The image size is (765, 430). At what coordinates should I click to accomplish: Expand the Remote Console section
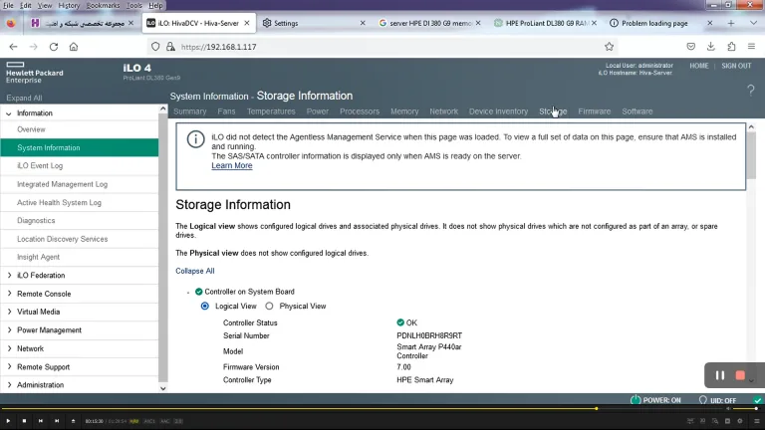point(9,294)
